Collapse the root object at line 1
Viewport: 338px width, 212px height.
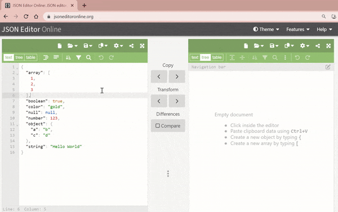pyautogui.click(x=17, y=68)
